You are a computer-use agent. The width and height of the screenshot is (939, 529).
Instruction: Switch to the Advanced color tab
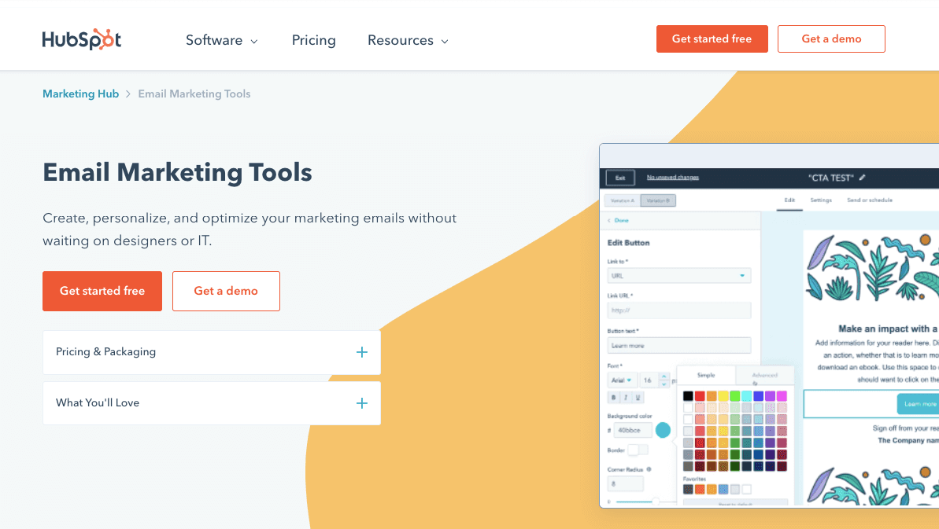click(x=765, y=376)
